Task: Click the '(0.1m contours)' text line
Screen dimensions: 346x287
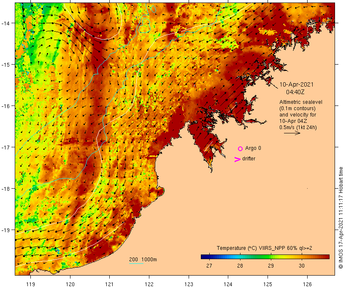Action: coord(297,108)
